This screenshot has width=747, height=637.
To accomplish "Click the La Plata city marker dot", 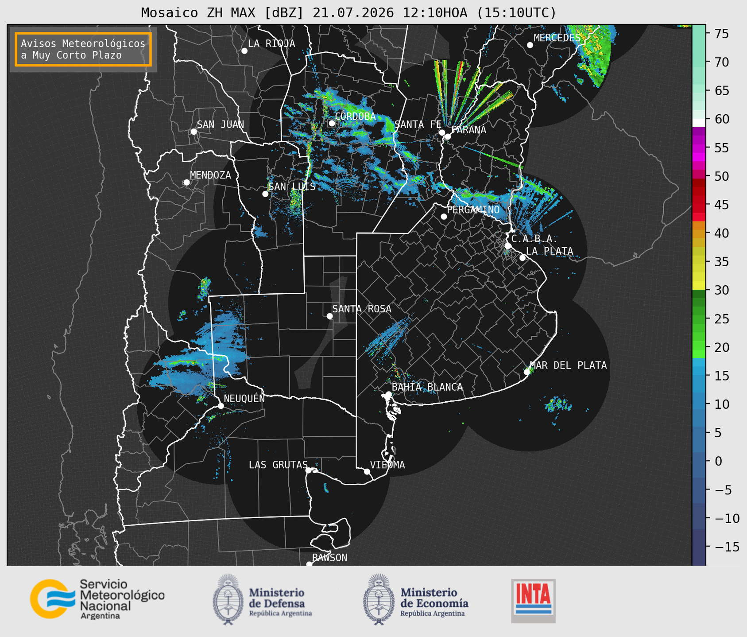I will point(523,258).
